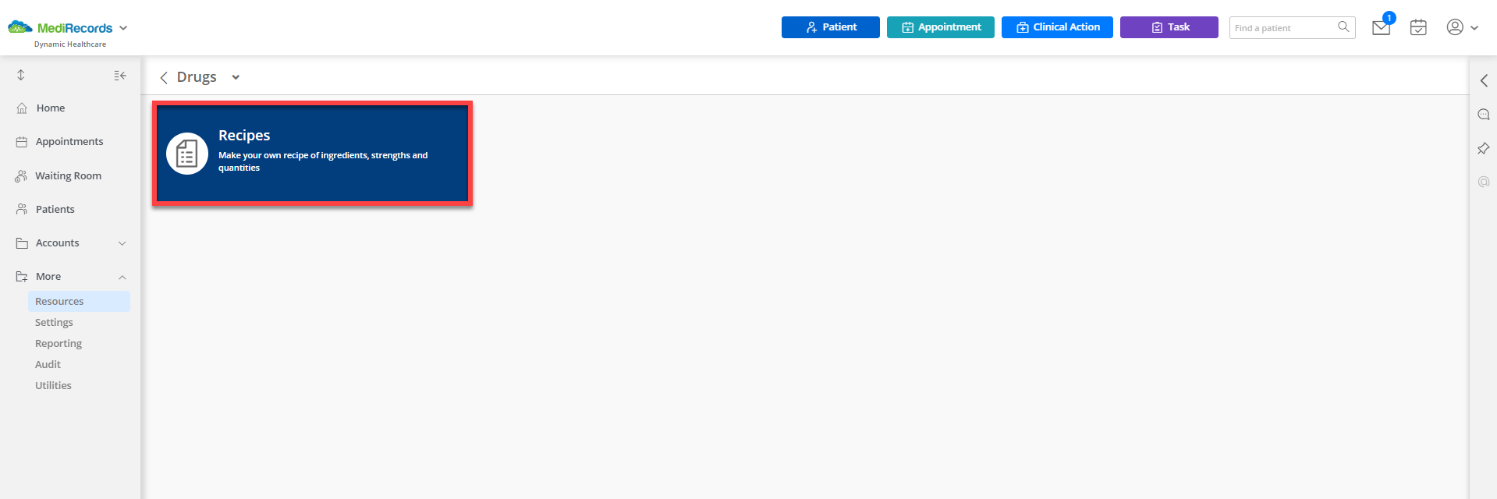This screenshot has height=499, width=1497.
Task: Expand the right side panel chevron
Action: [1484, 80]
